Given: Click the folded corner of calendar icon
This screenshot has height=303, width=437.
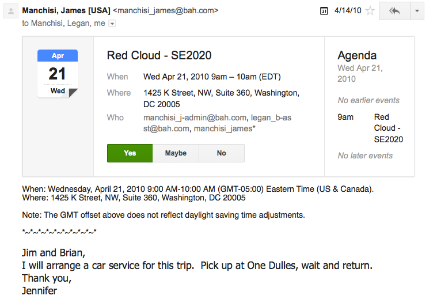Looking at the screenshot, I should pos(73,93).
